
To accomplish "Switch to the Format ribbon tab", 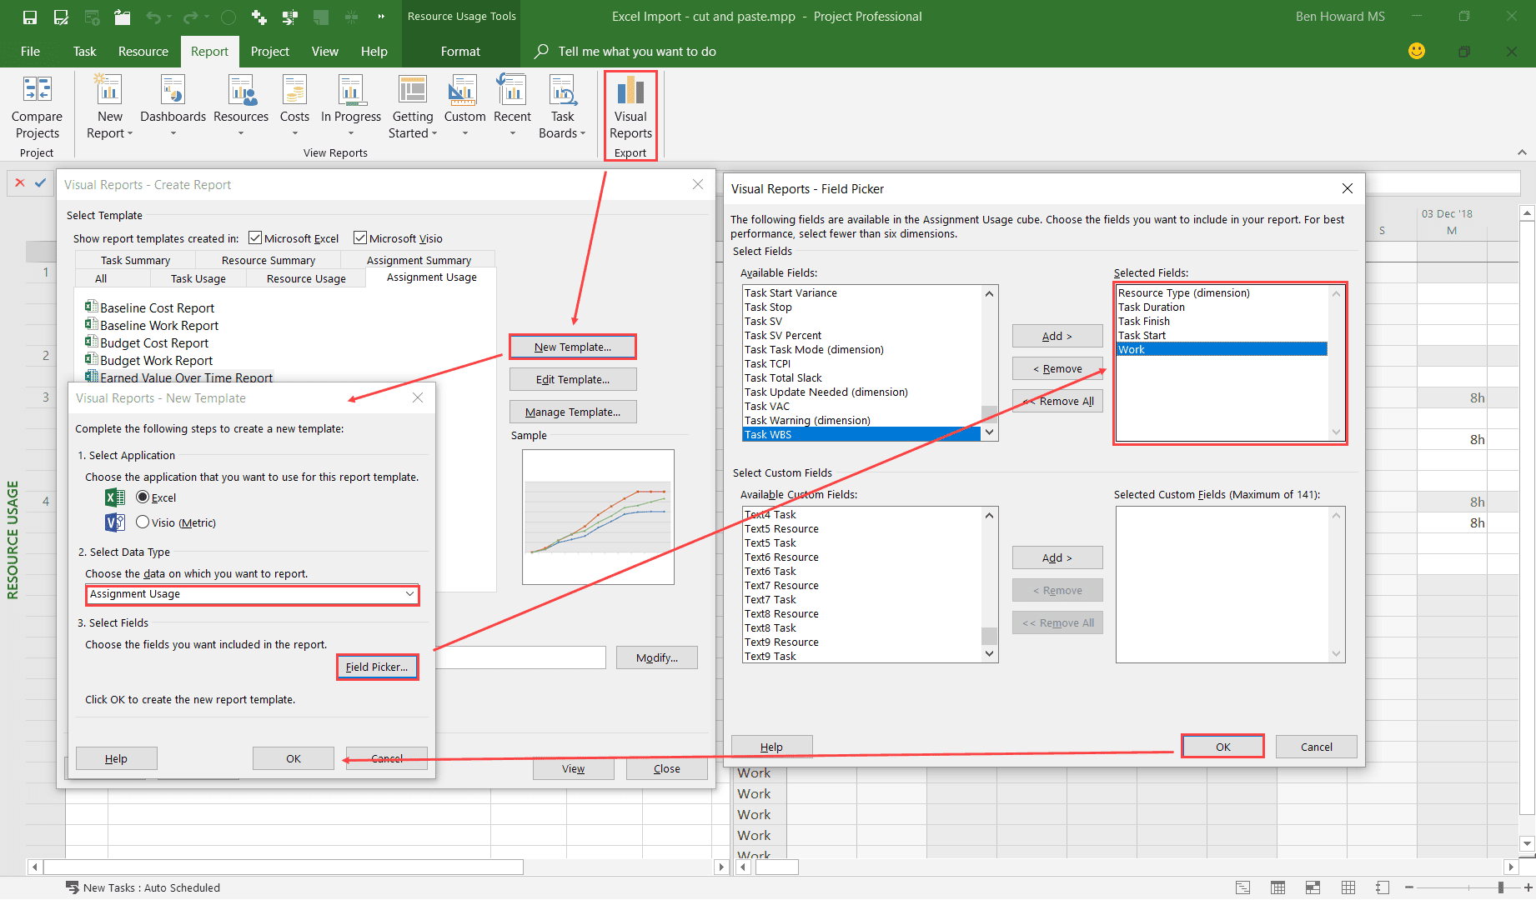I will [x=460, y=51].
